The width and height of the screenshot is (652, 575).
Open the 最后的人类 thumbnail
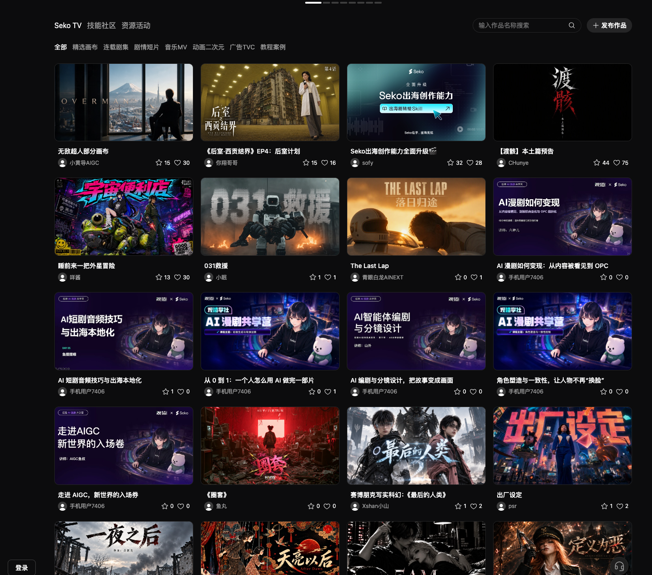(416, 446)
